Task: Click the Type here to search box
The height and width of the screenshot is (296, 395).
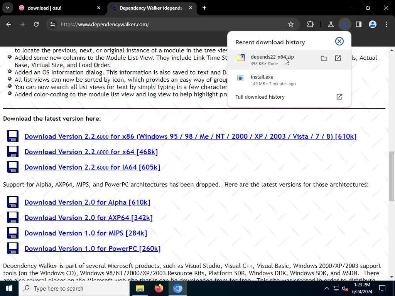Action: [74, 288]
